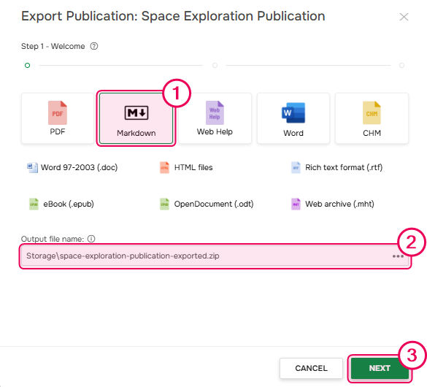The height and width of the screenshot is (387, 427).
Task: Pick the Word export format card
Action: [x=293, y=118]
